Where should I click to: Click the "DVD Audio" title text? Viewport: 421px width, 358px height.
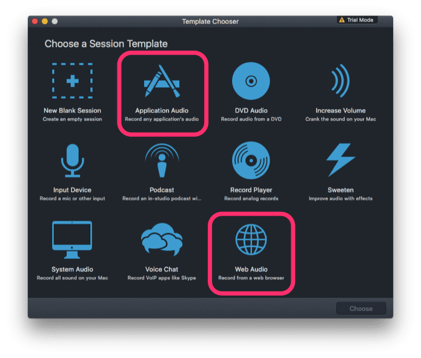point(251,111)
